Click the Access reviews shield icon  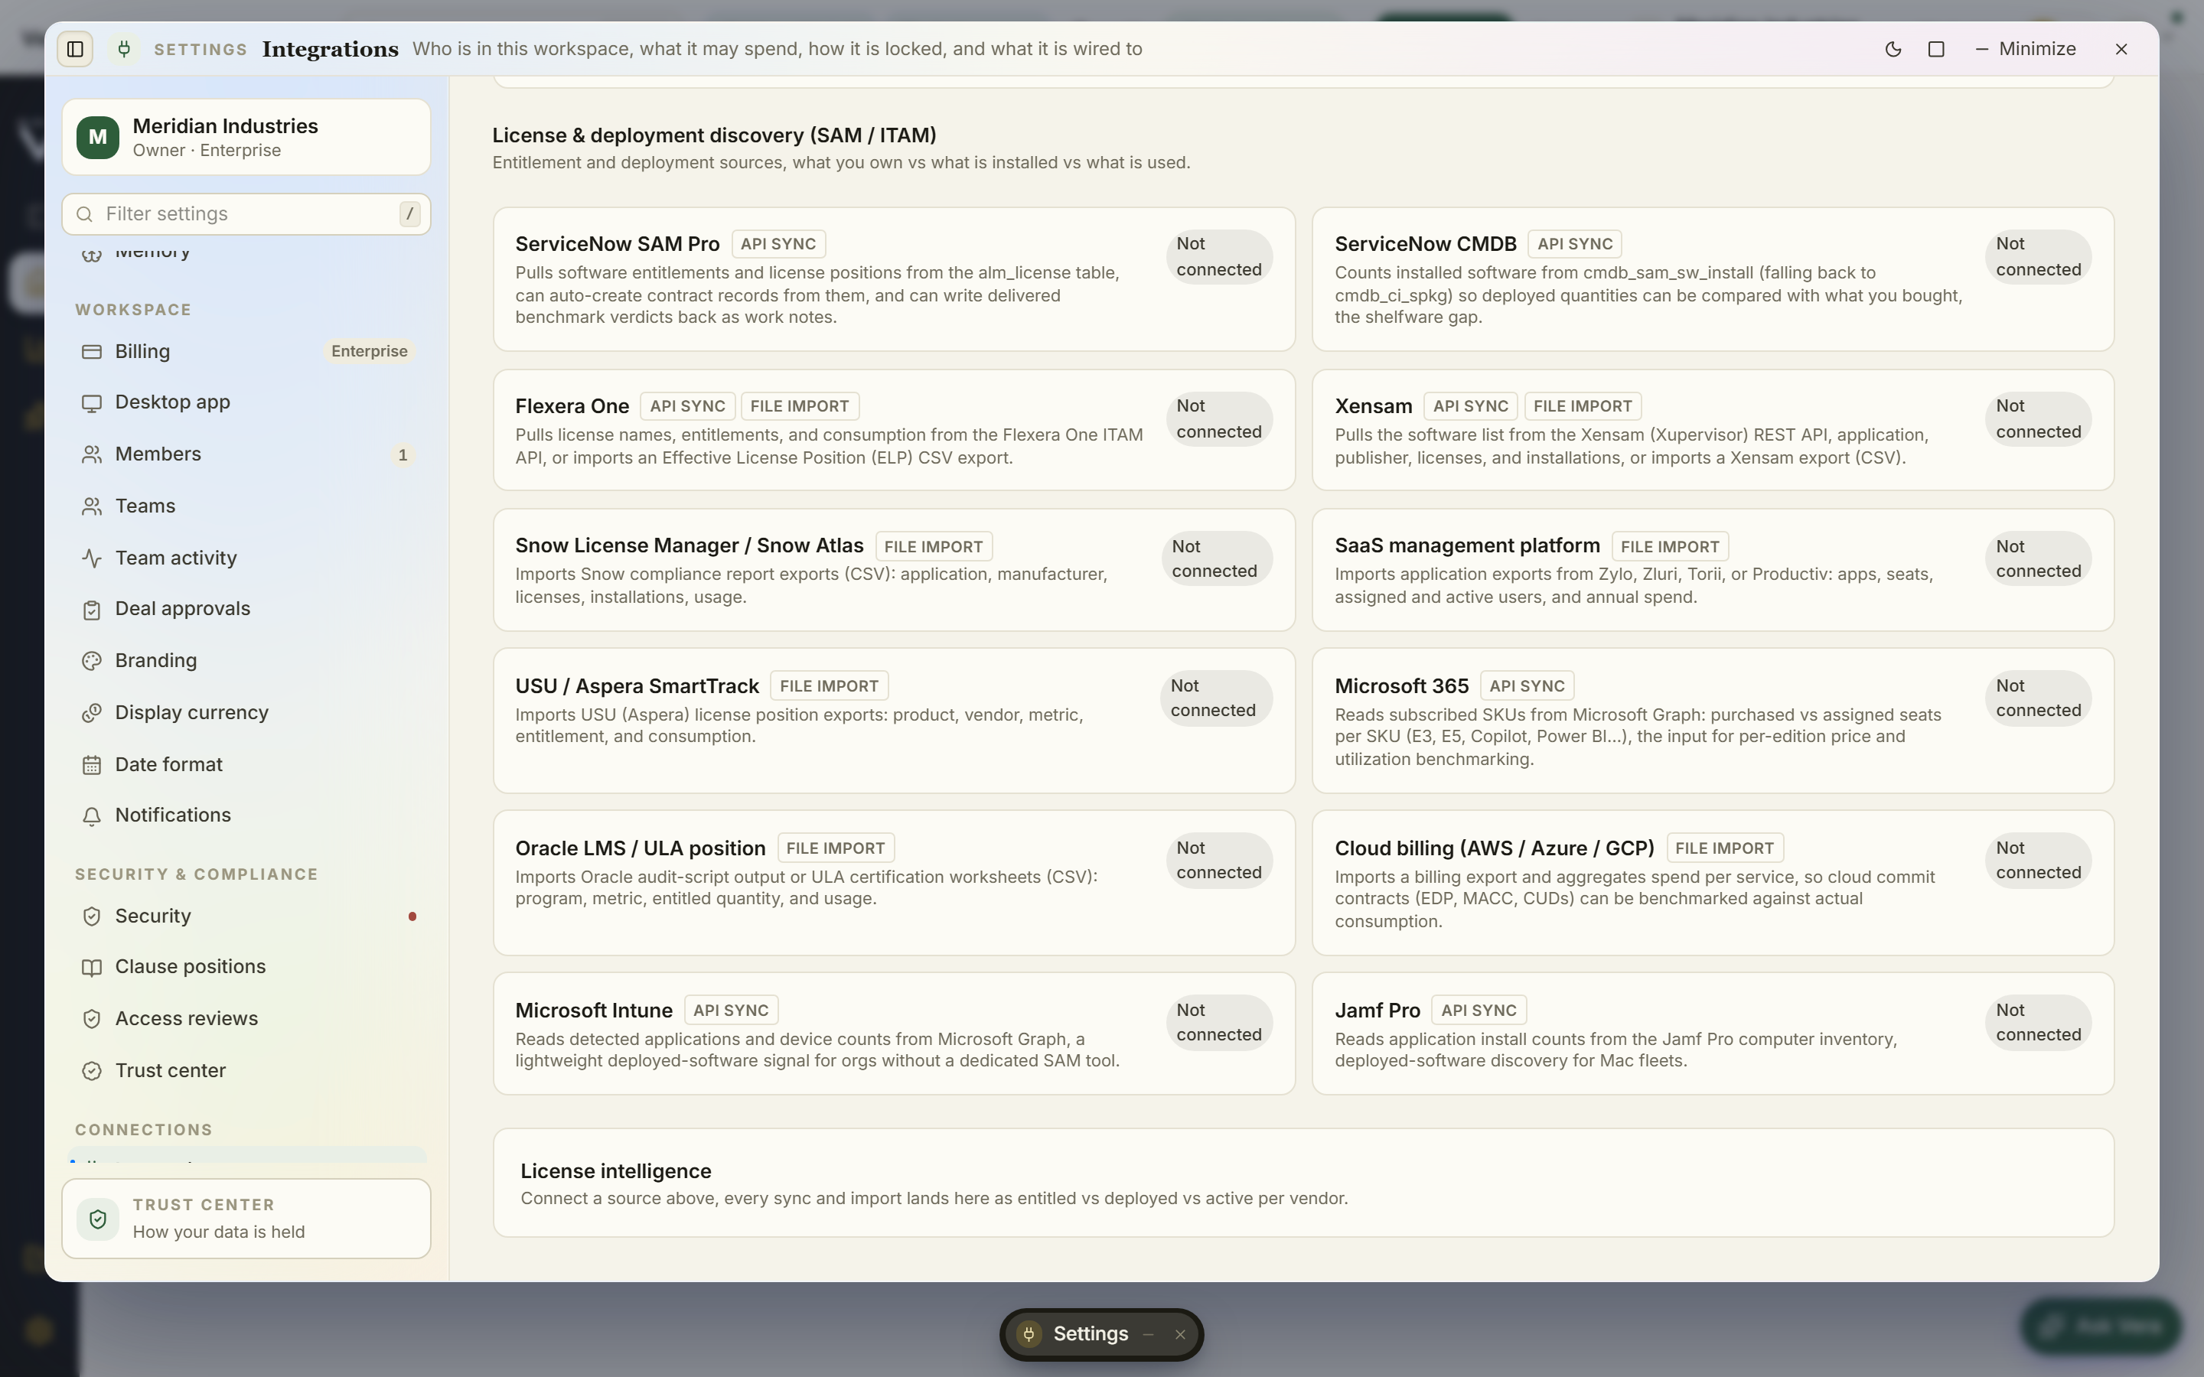[91, 1019]
